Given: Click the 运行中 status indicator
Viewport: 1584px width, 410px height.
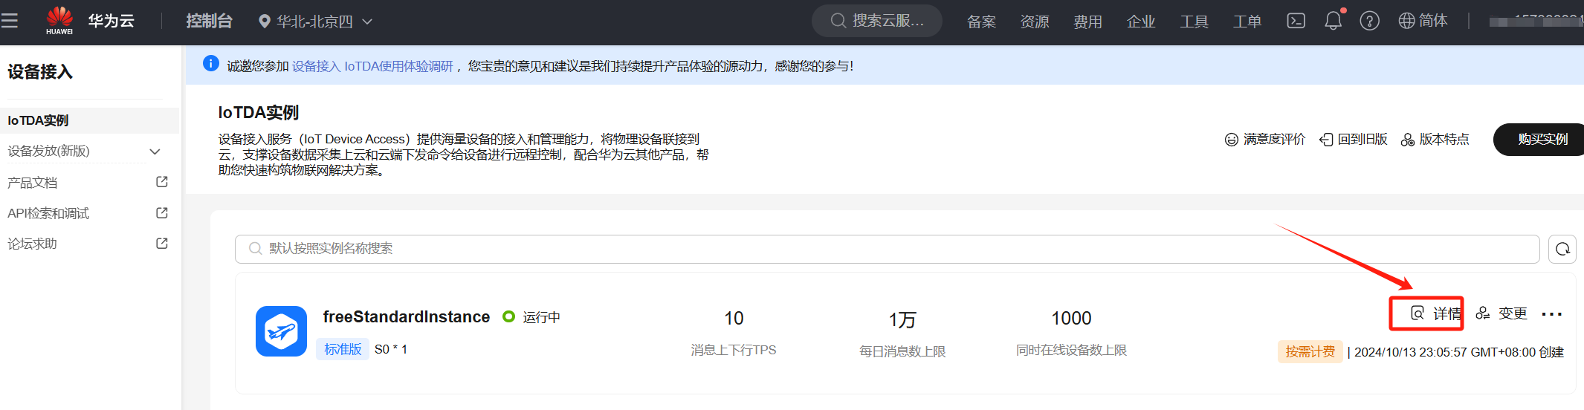Looking at the screenshot, I should 531,317.
